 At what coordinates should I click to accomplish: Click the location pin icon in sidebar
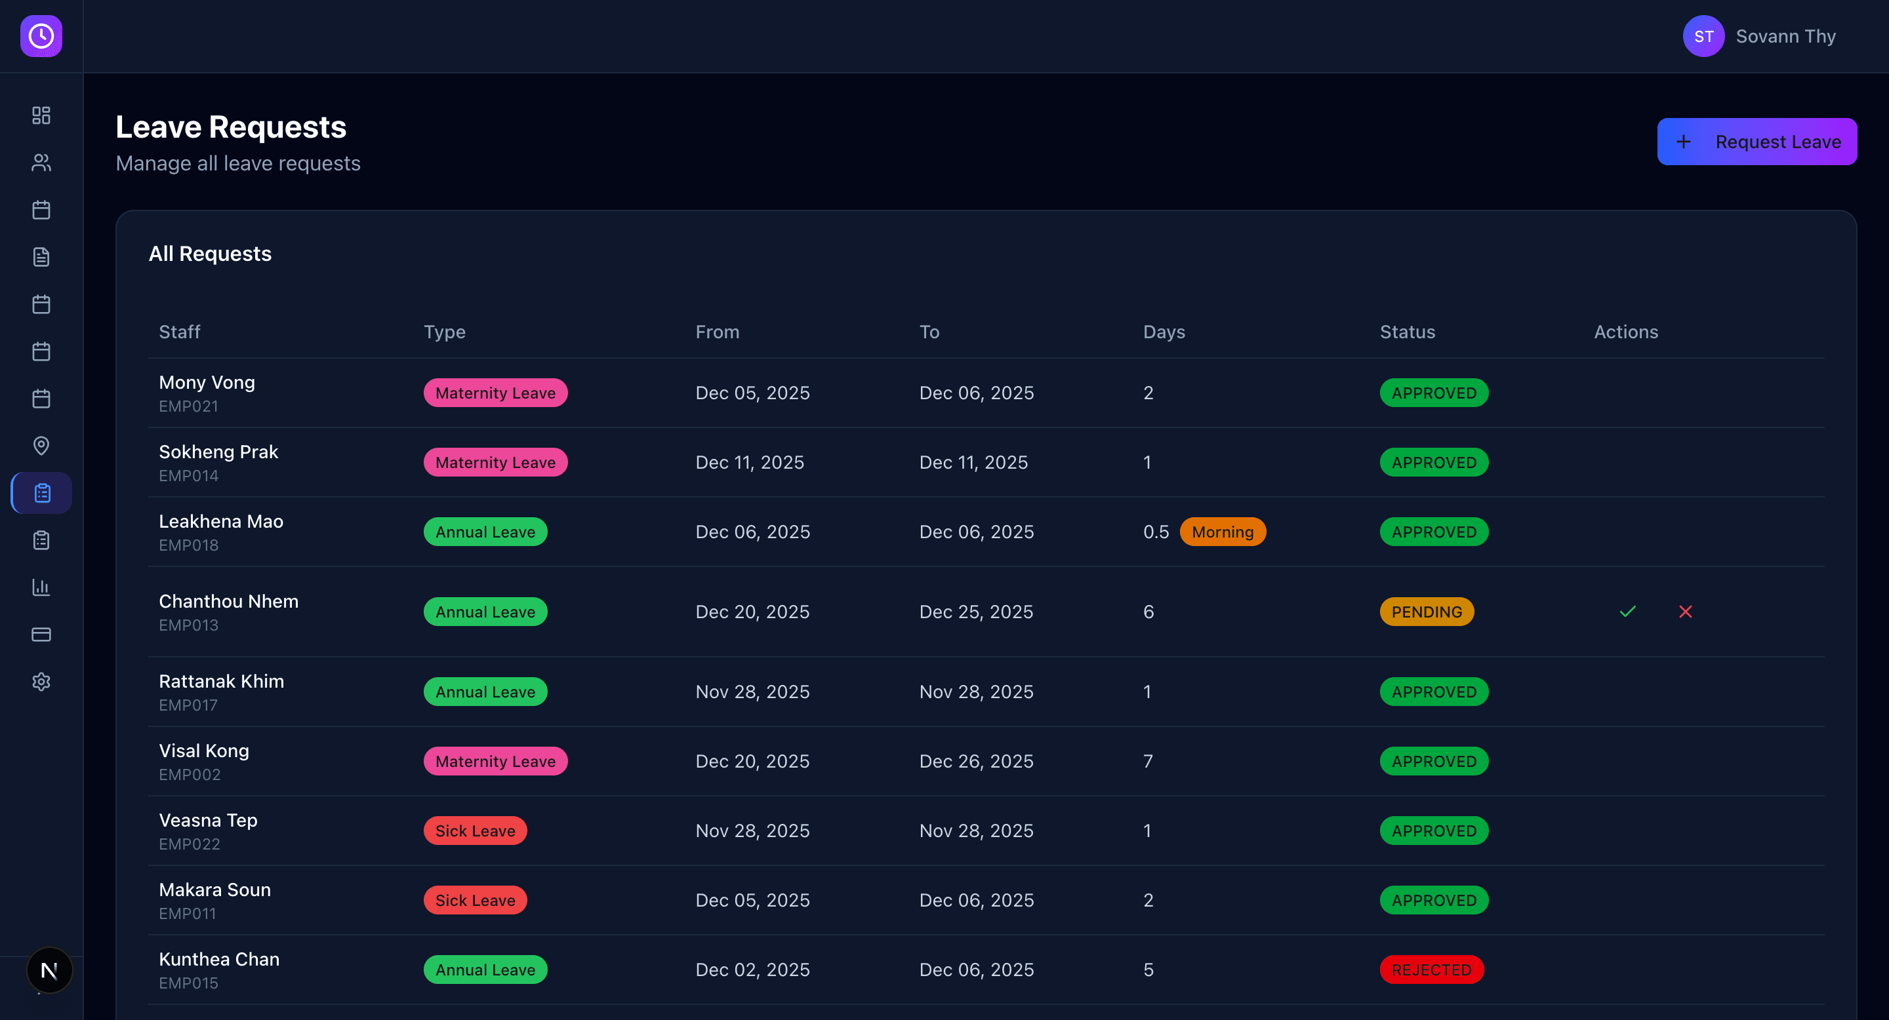[40, 446]
